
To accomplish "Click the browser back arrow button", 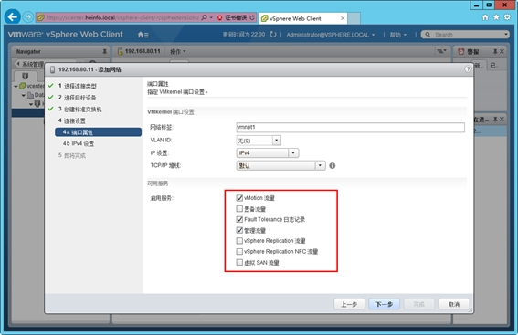I will tap(13, 16).
